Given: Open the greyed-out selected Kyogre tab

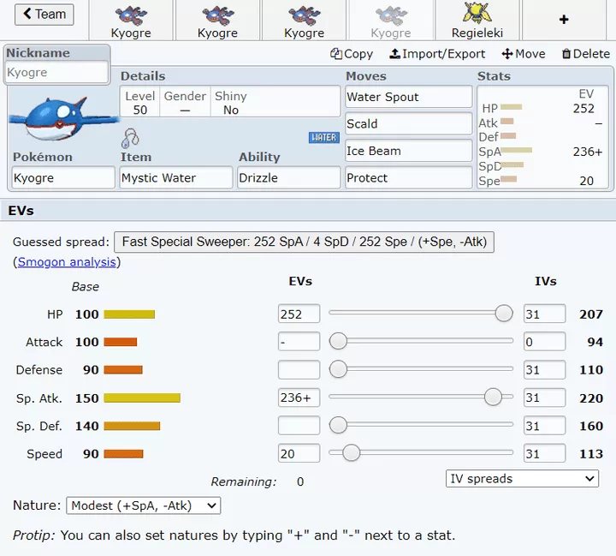Looking at the screenshot, I should (x=390, y=20).
